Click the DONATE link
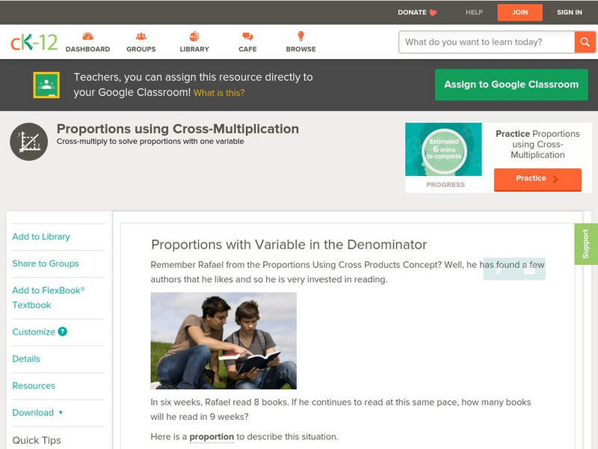Viewport: 598px width, 449px height. 412,13
